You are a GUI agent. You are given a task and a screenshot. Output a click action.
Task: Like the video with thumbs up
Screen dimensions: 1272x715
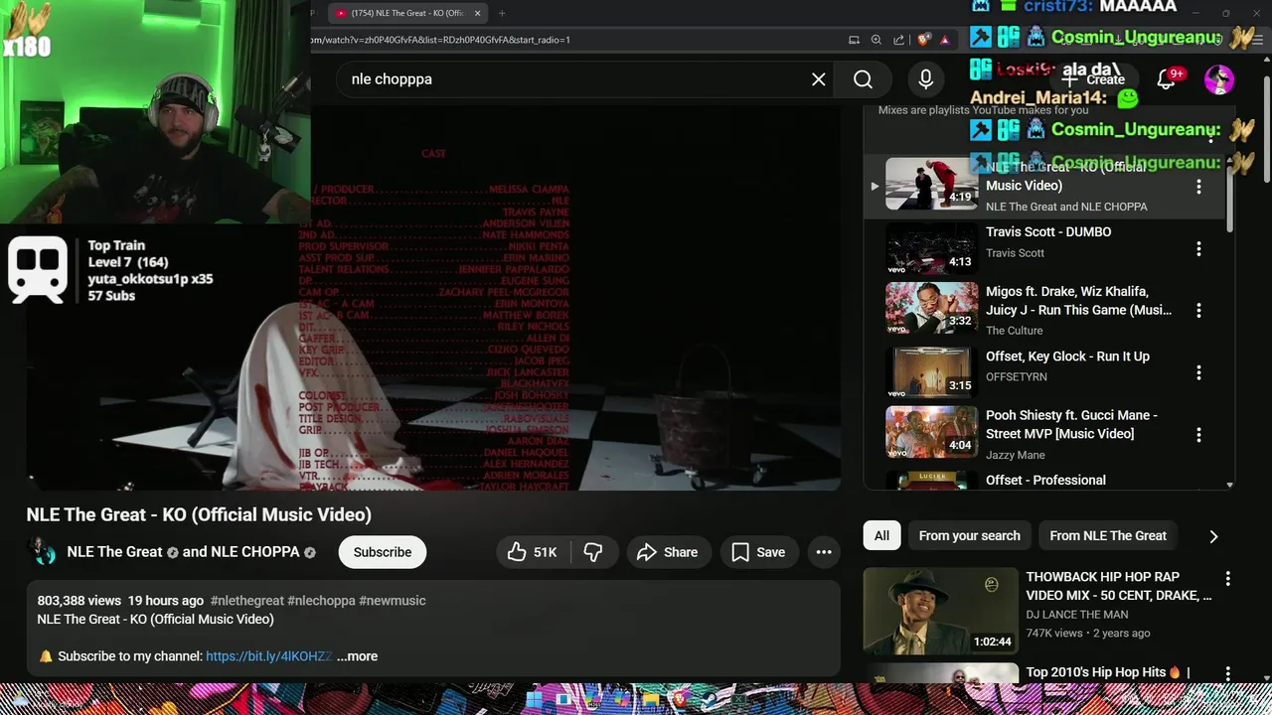click(x=532, y=552)
